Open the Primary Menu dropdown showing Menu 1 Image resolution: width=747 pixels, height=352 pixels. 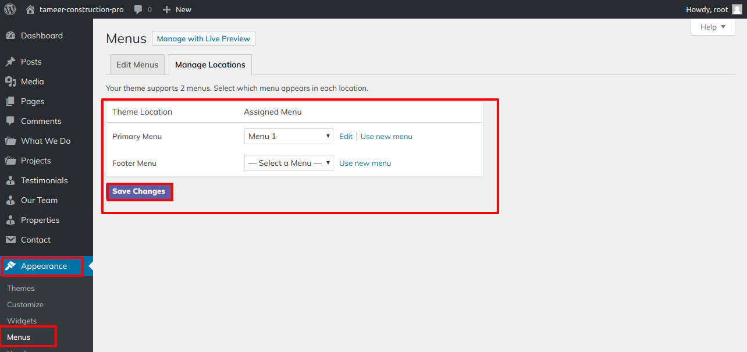tap(289, 136)
